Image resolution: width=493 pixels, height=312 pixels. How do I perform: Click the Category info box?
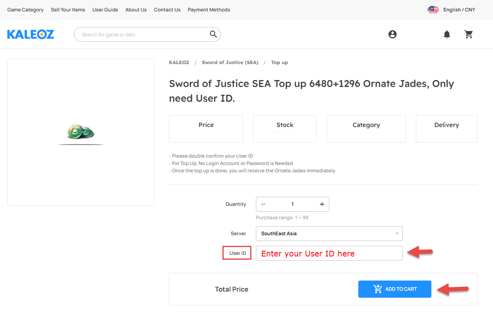pos(366,129)
